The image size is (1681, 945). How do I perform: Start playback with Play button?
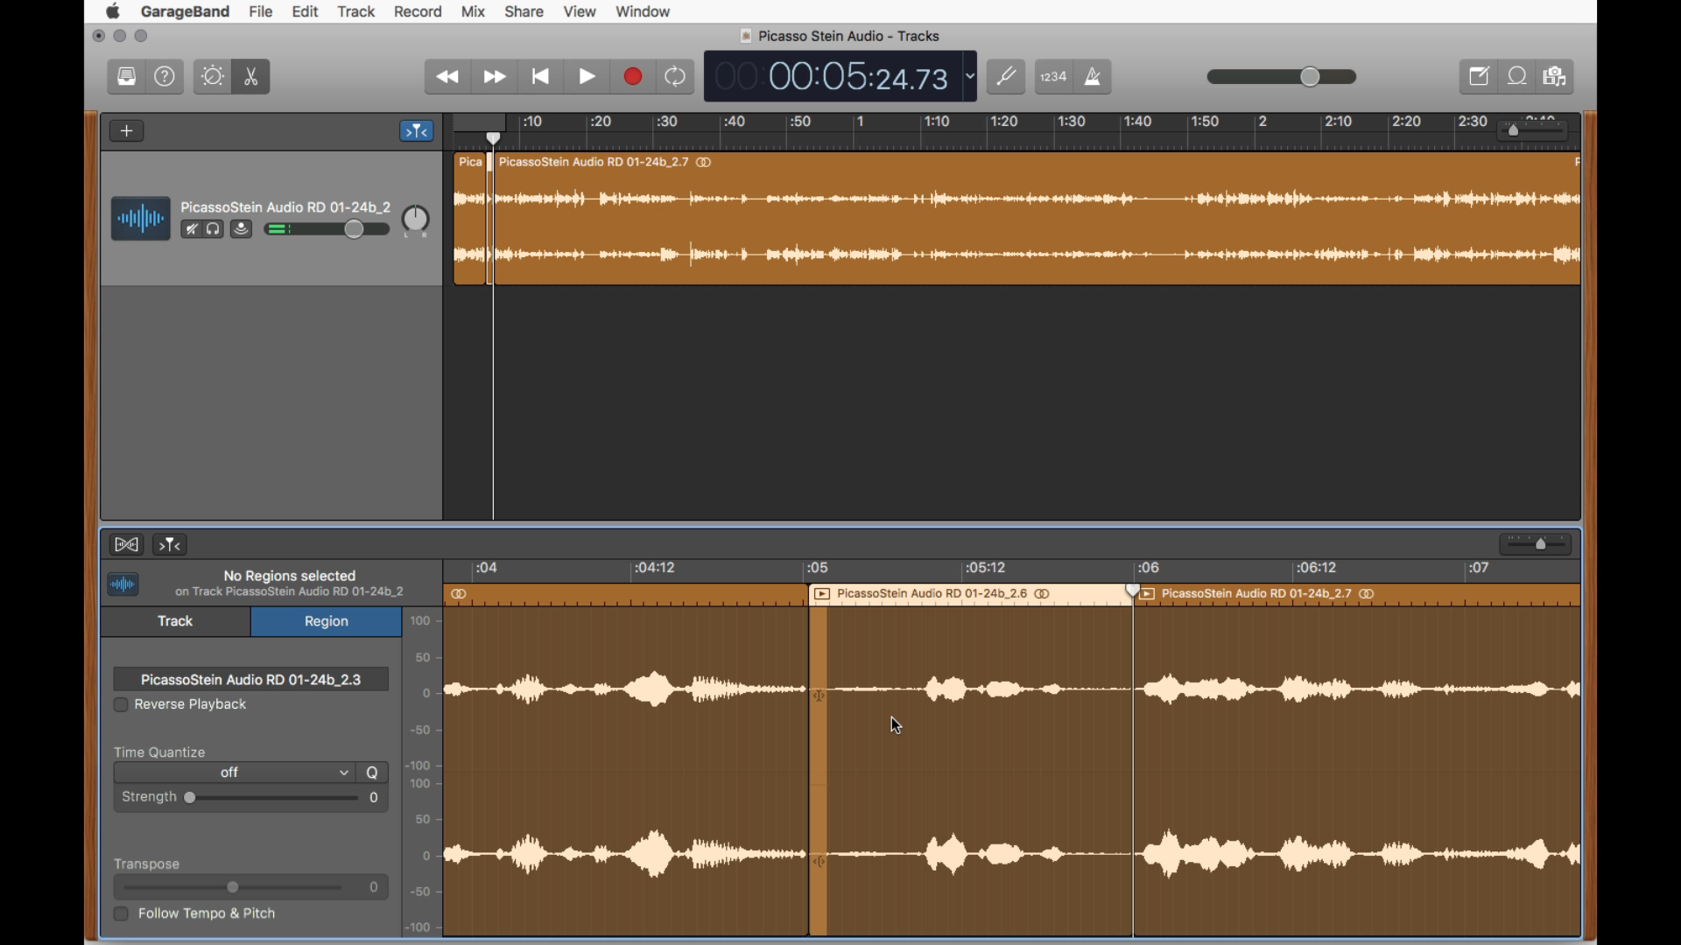pos(587,77)
